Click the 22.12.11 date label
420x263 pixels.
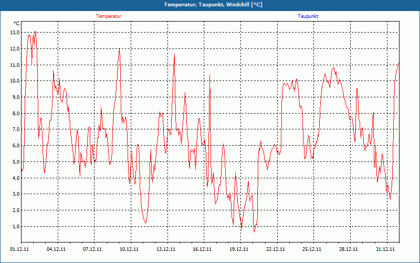[x=275, y=249]
